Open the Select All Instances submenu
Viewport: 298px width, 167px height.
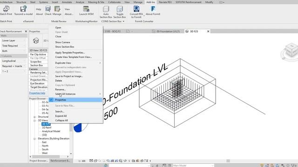click(75, 94)
